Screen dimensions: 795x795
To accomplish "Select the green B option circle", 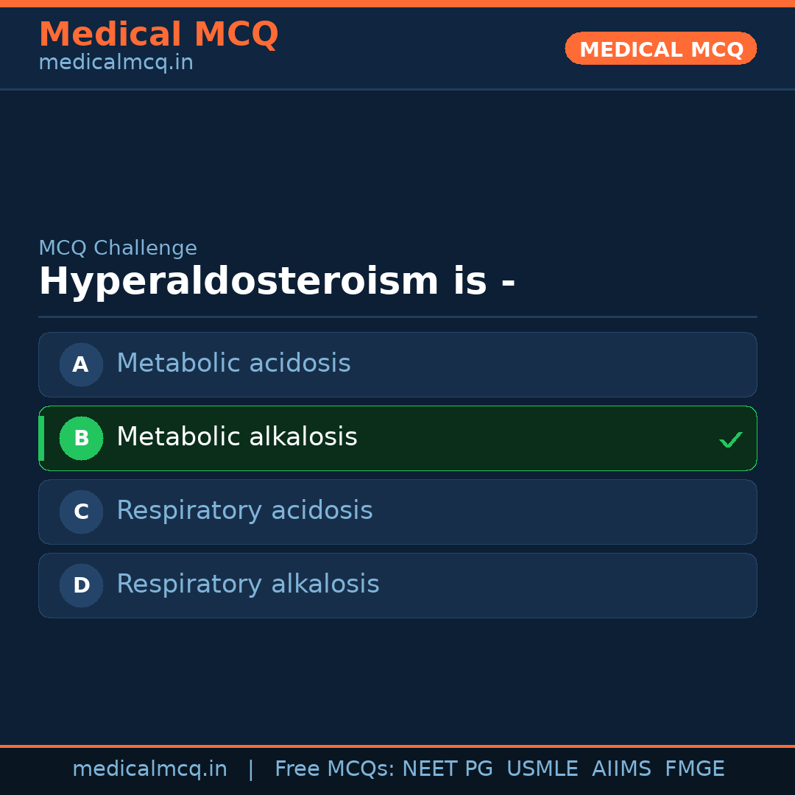I will point(81,438).
